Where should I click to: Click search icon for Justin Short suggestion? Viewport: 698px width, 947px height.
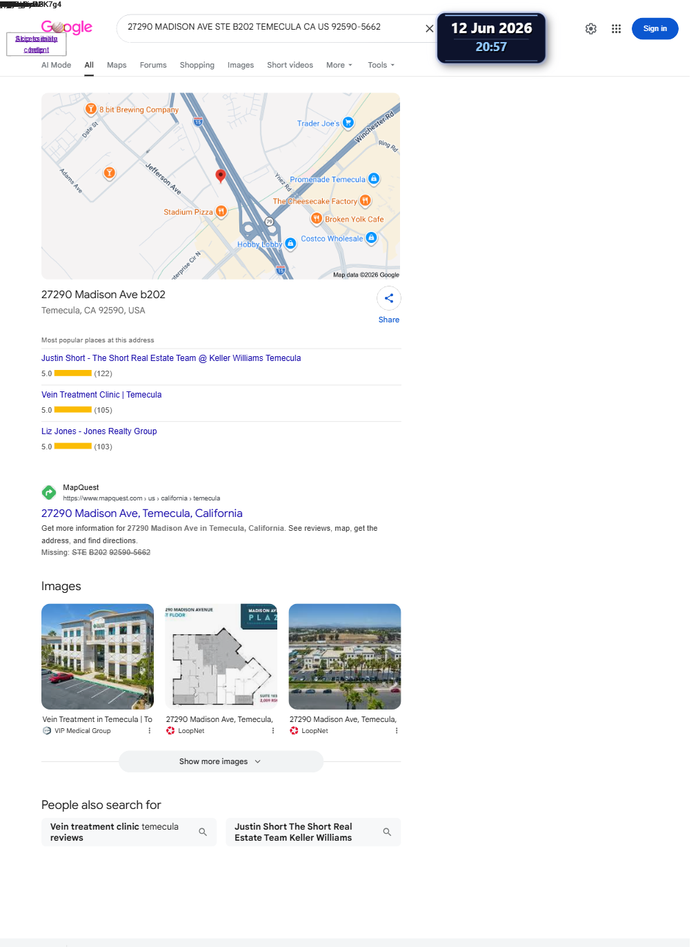tap(387, 832)
